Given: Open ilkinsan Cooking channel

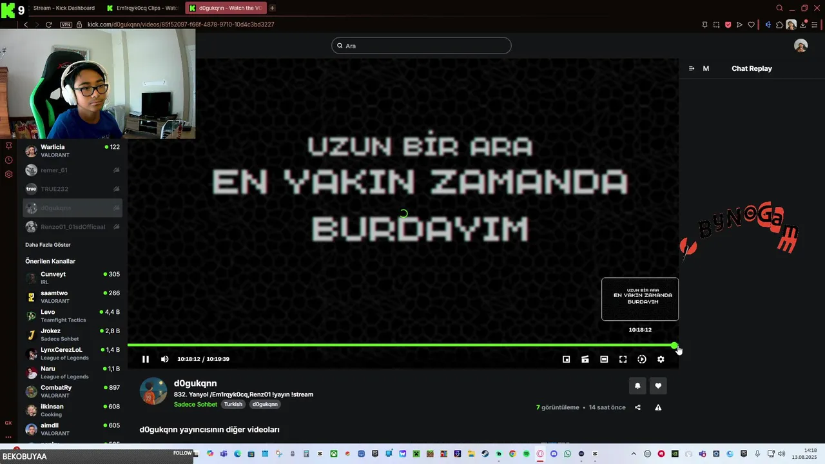Looking at the screenshot, I should coord(73,411).
